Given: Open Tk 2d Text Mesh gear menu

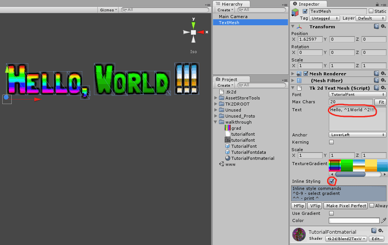Looking at the screenshot, I should [383, 87].
